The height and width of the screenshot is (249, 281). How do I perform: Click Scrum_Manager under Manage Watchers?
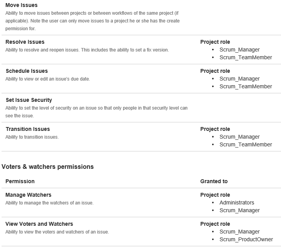click(x=240, y=210)
